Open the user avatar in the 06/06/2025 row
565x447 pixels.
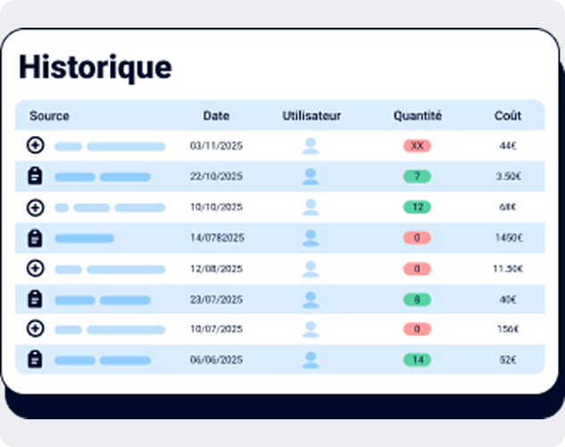click(x=310, y=359)
